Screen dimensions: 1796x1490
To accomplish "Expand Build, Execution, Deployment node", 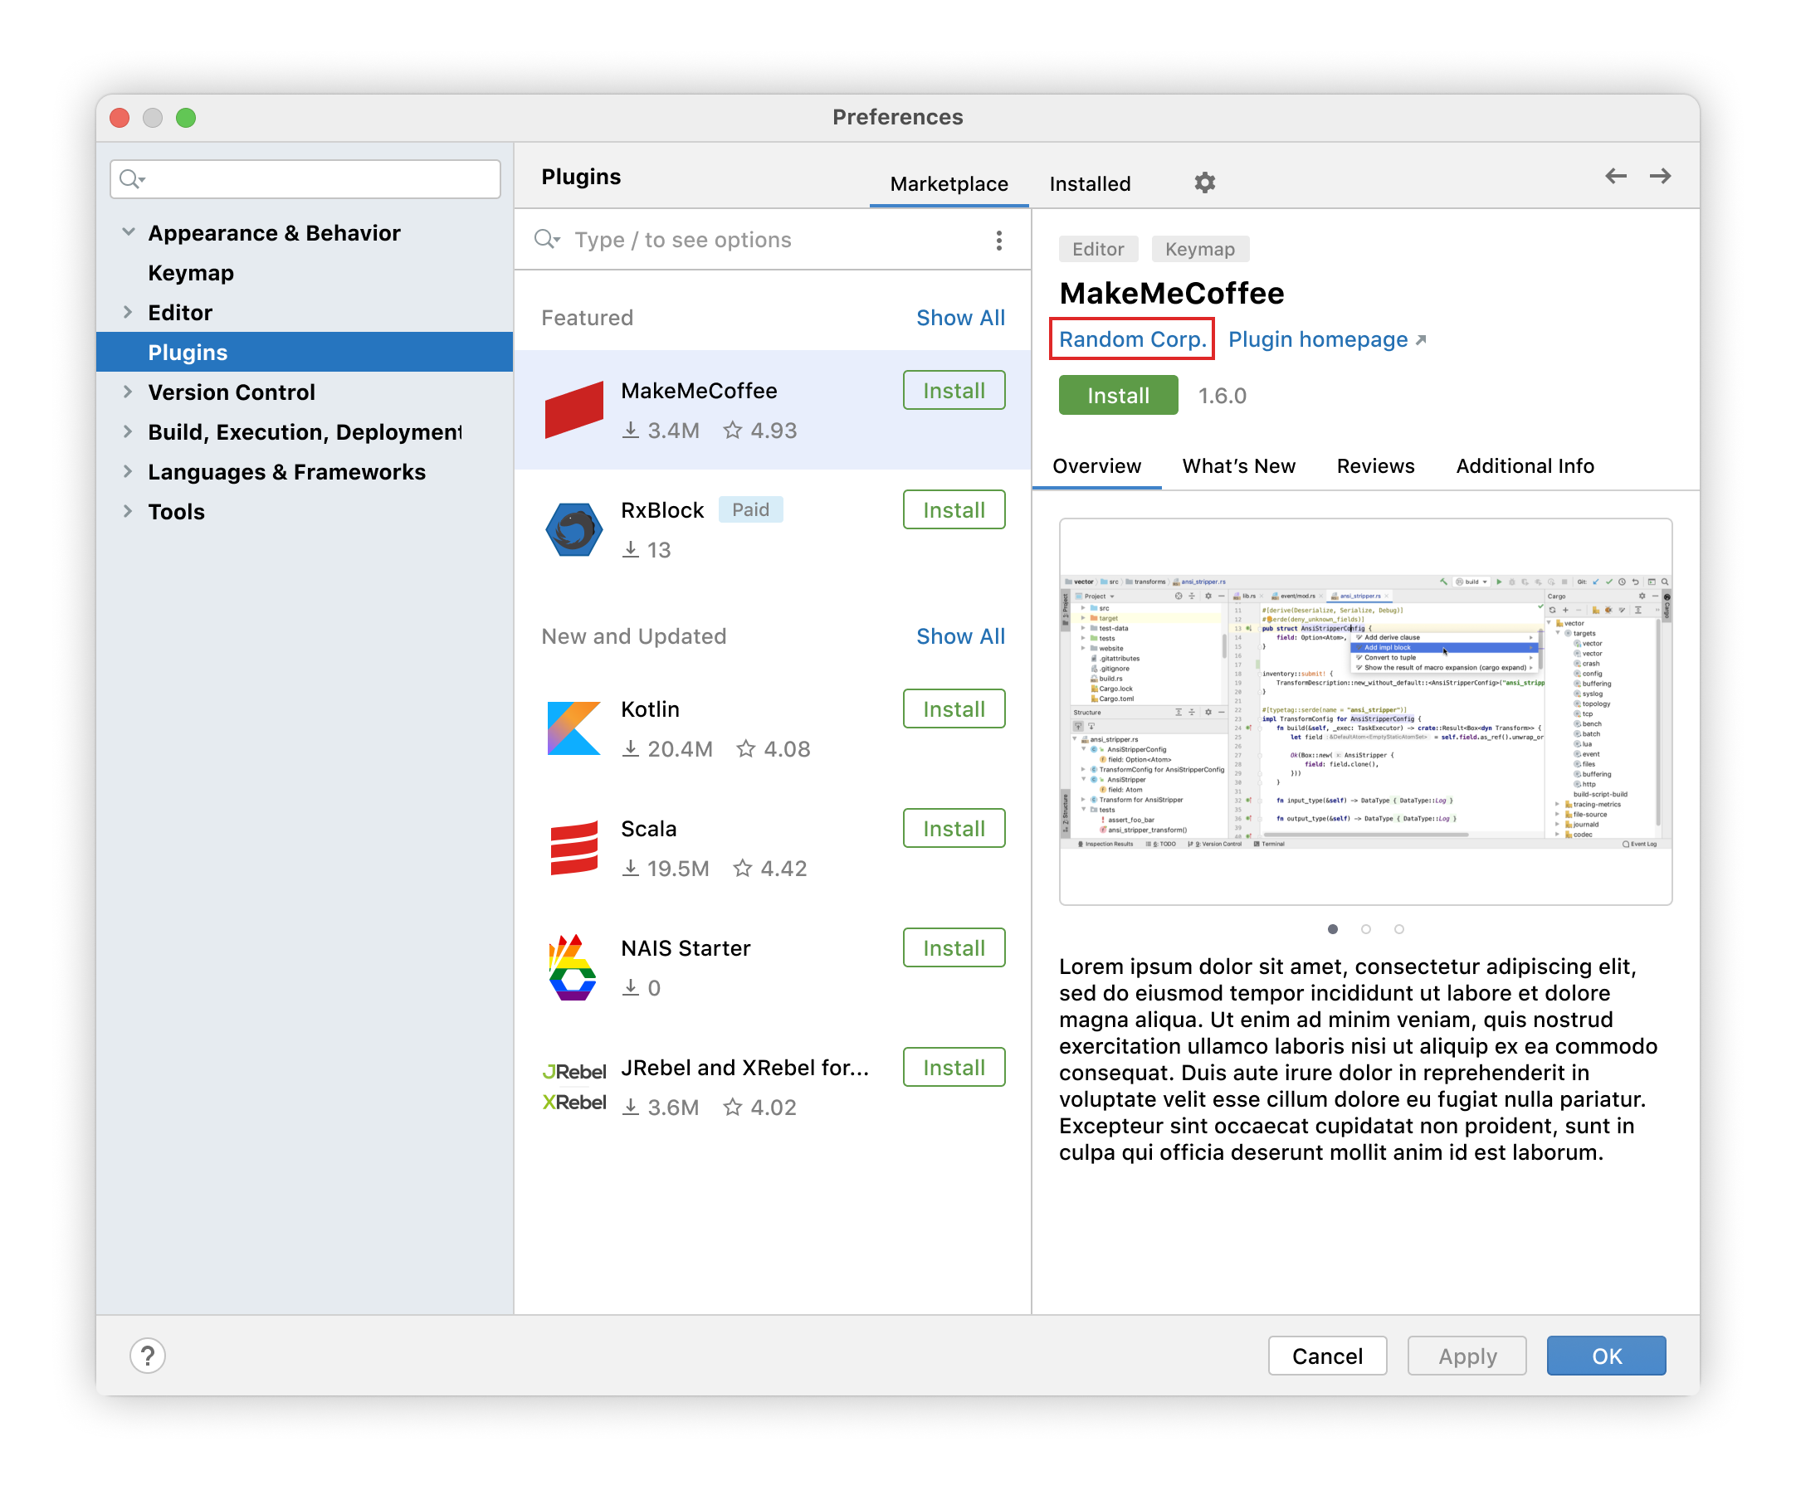I will pos(129,431).
